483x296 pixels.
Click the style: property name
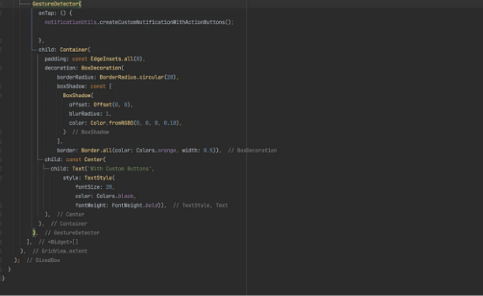coord(72,178)
